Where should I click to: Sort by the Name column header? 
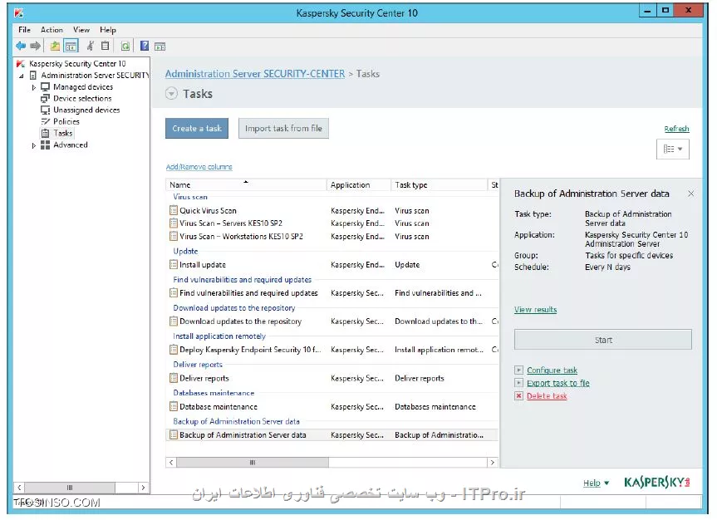(x=246, y=184)
